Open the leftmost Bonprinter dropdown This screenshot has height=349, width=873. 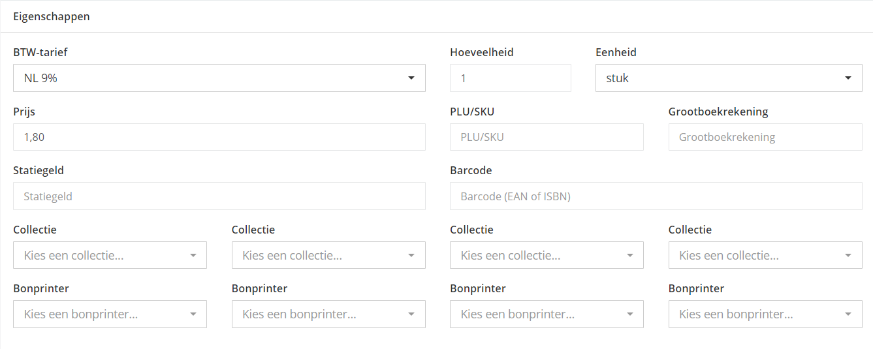pos(110,314)
